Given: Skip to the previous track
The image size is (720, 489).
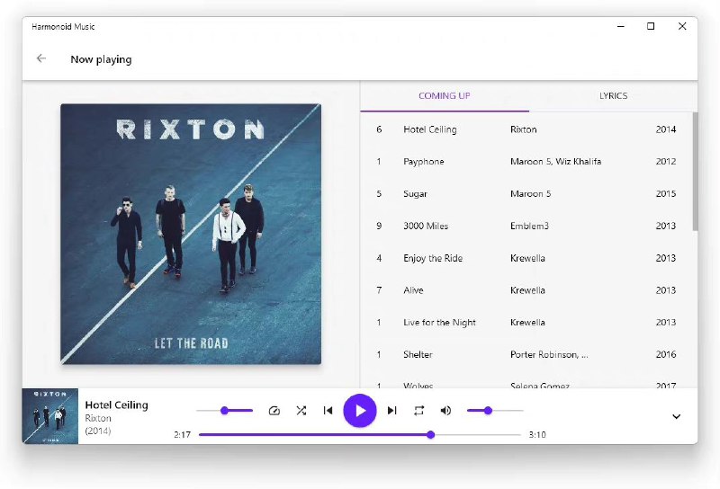Looking at the screenshot, I should pyautogui.click(x=328, y=411).
